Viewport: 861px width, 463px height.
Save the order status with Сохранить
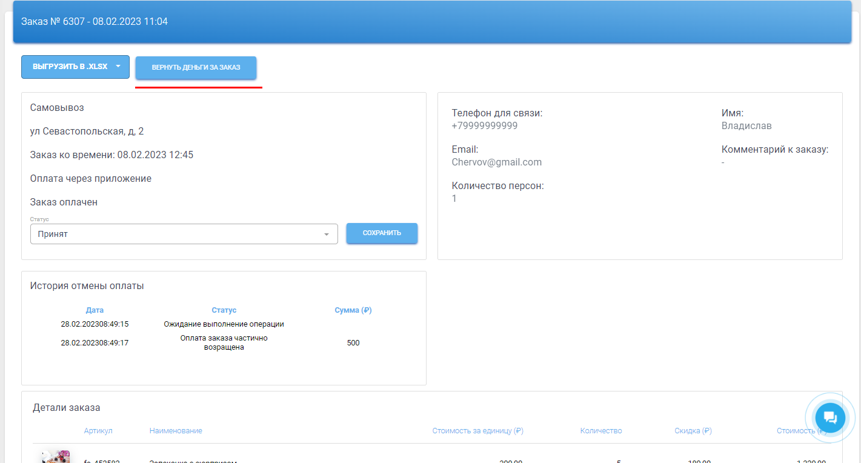coord(382,233)
